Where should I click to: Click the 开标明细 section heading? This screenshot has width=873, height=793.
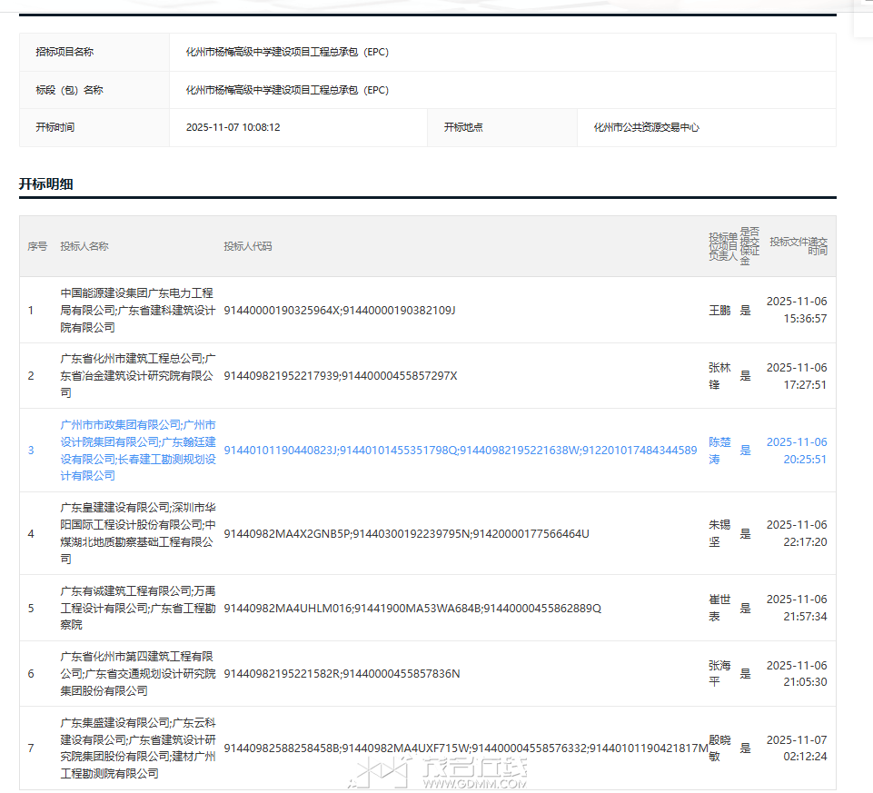point(46,184)
